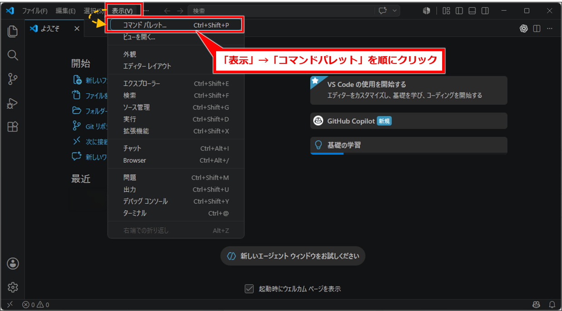Open the Accounts icon in the activity bar
The image size is (562, 311).
pos(13,263)
